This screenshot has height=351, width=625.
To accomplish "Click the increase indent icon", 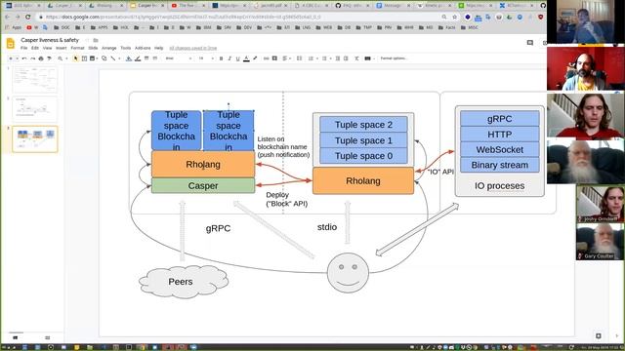I will click(x=346, y=58).
